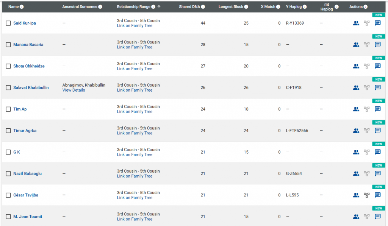Screen dimensions: 388x226
Task: Show info for the Y Haplog column
Action: 305,7
